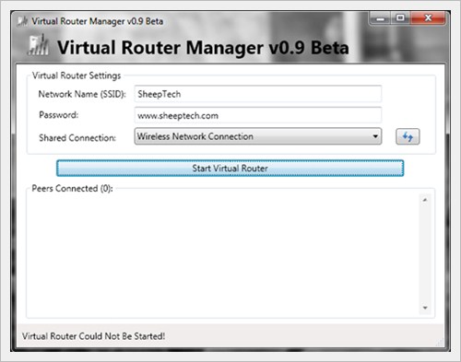The width and height of the screenshot is (461, 362).
Task: Focus the Network Name (SSID) field
Action: [x=258, y=94]
